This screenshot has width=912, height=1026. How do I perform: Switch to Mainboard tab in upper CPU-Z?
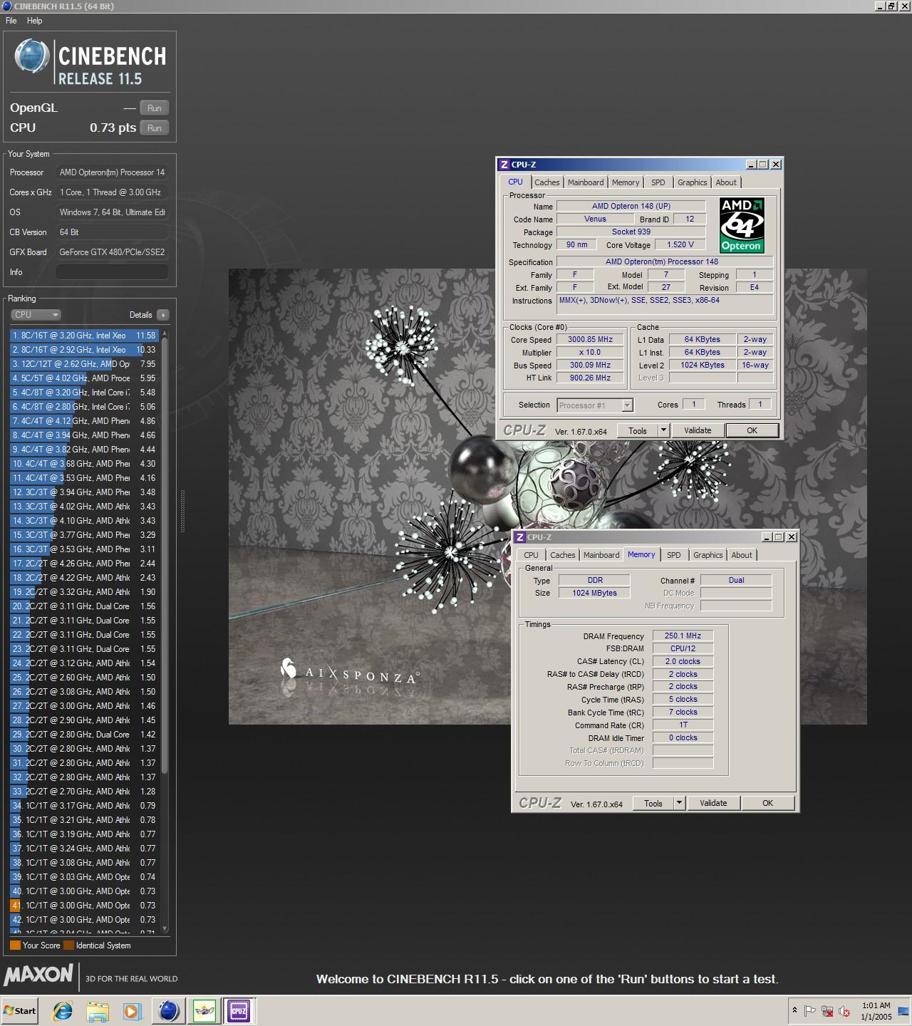(x=586, y=182)
